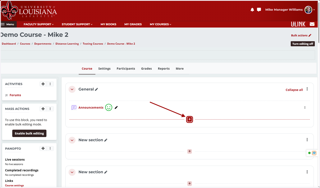Screen dimensions: 320x188
Task: Click the ULink logo
Action: [x=298, y=24]
